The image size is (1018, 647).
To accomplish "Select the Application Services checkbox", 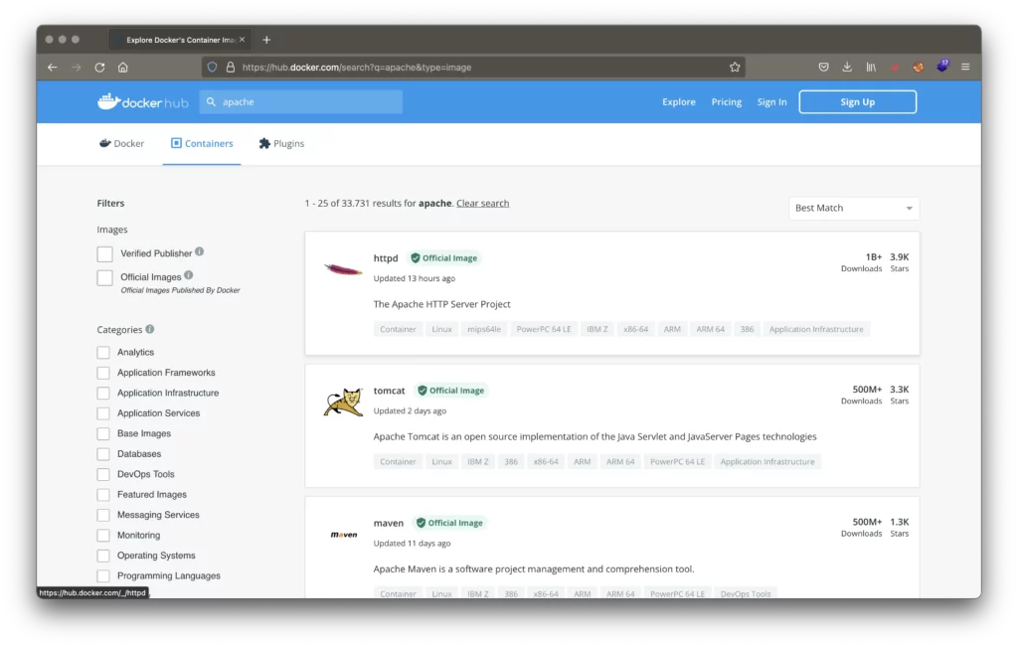I will pos(103,413).
